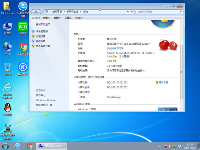Go back with the navigation Back arrow

(33, 12)
